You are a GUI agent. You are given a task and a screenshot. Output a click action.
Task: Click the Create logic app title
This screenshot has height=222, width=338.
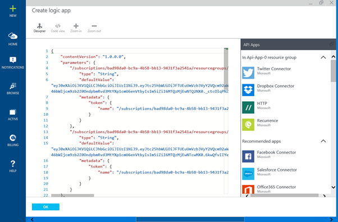point(51,11)
